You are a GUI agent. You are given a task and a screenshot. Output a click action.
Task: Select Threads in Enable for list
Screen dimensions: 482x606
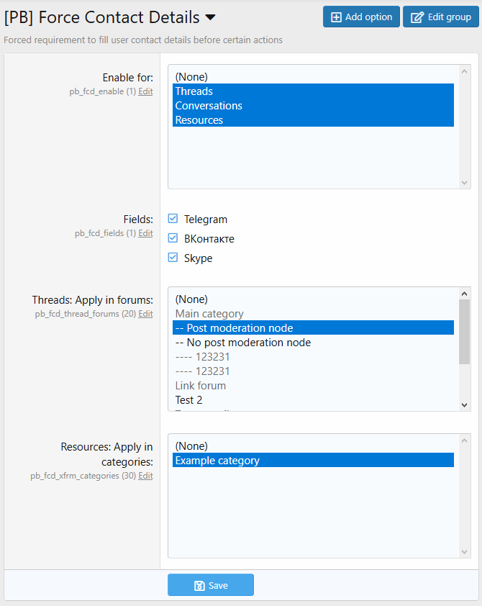pos(194,91)
